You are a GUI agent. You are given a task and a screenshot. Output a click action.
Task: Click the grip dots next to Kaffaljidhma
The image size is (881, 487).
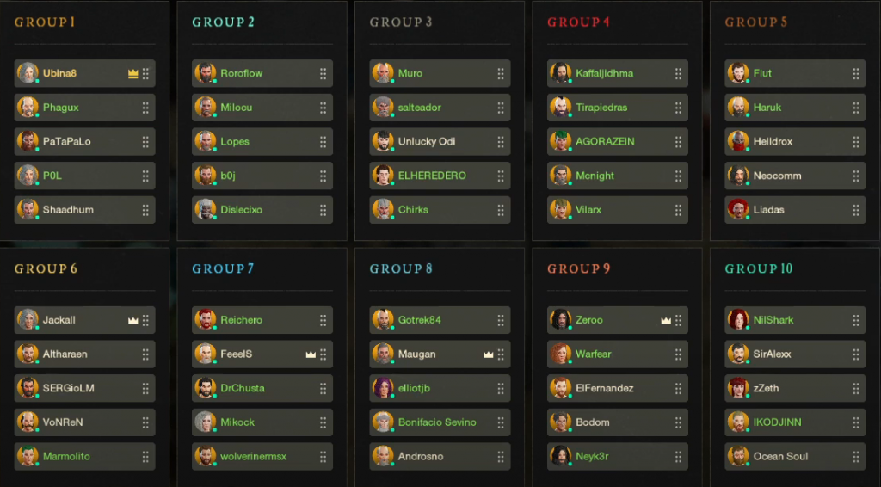pyautogui.click(x=679, y=74)
